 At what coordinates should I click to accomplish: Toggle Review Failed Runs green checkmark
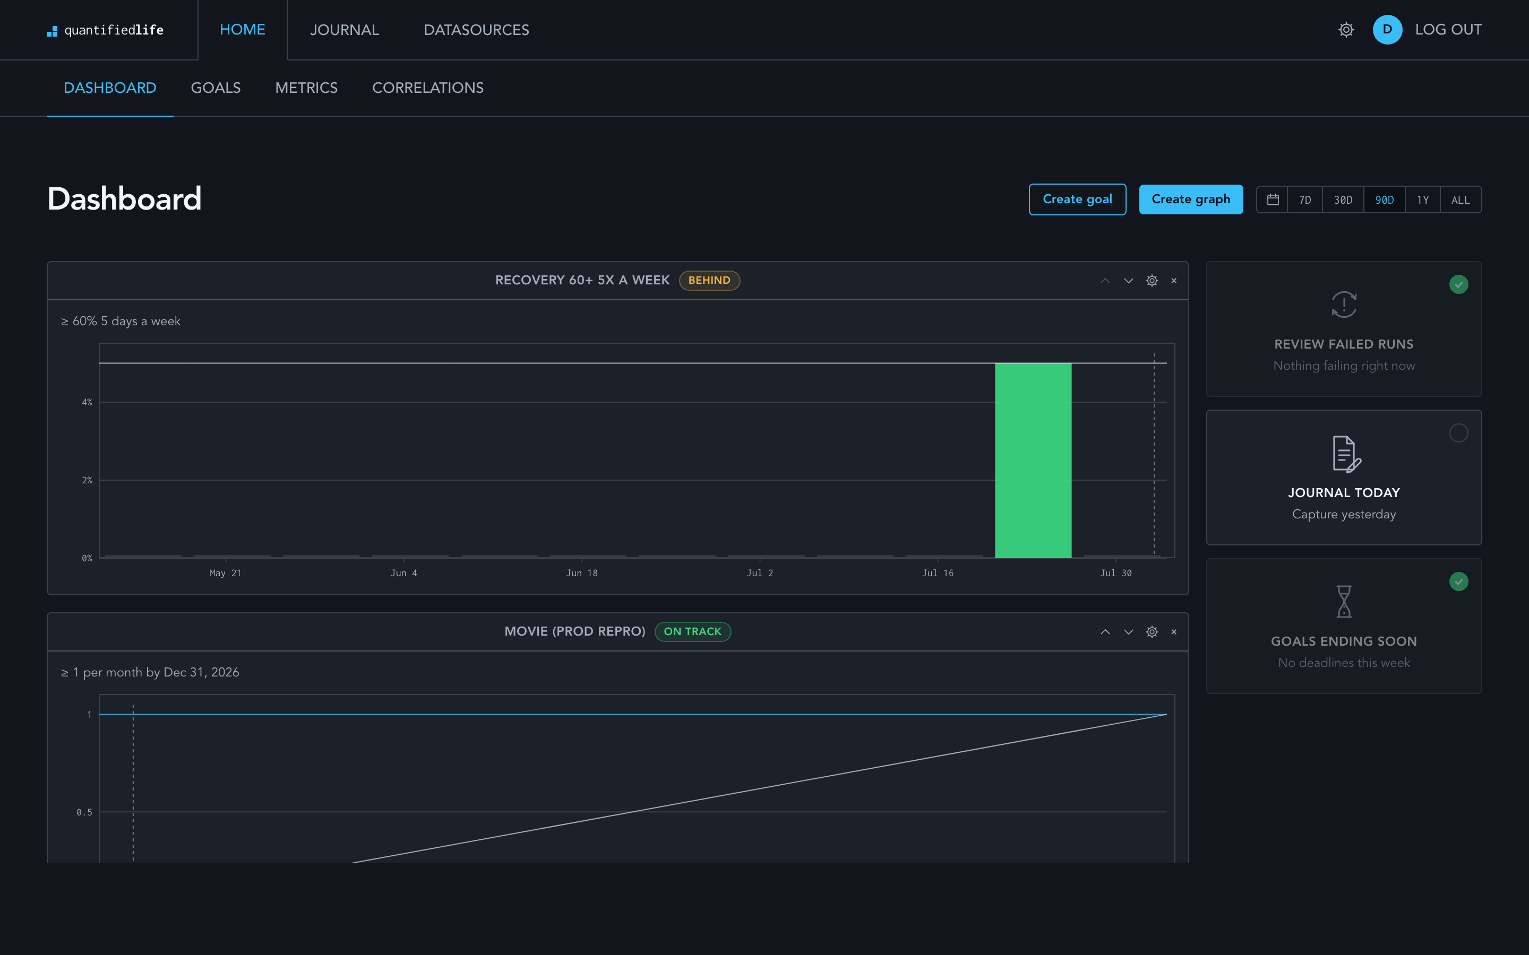click(x=1458, y=284)
